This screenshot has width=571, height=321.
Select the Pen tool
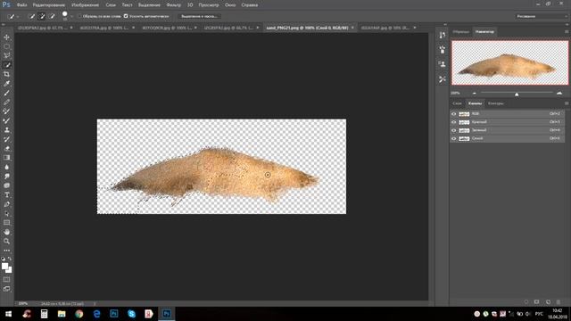[x=6, y=204]
